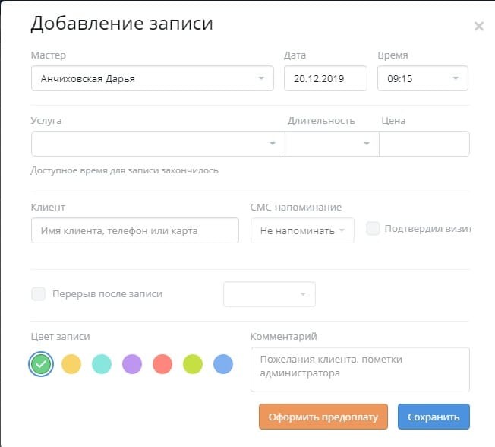Open the СМС-напоминание dropdown

point(302,230)
